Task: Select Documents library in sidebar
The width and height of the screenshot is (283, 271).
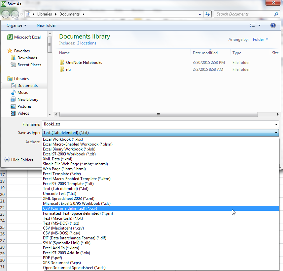Action: coord(24,86)
